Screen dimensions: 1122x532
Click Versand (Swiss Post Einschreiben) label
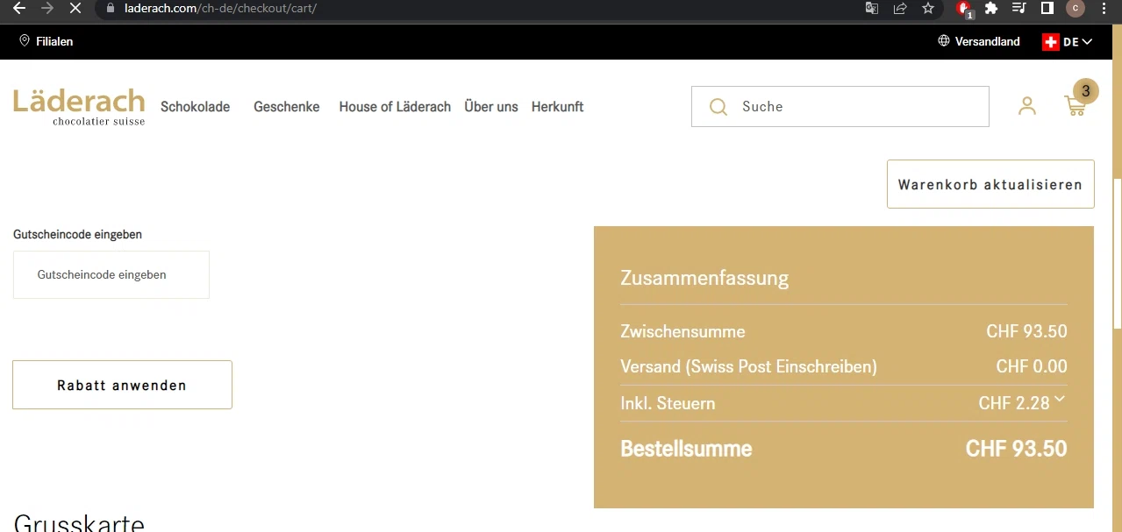(748, 366)
